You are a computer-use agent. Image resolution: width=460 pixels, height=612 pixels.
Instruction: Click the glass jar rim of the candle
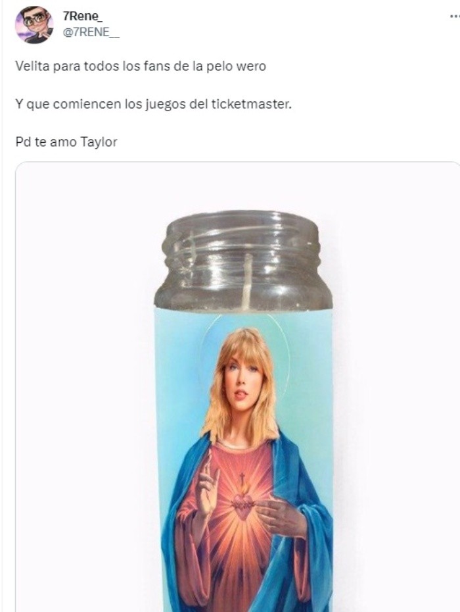coord(242,224)
